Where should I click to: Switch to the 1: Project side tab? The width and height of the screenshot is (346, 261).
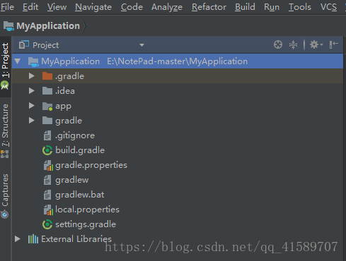click(x=5, y=67)
